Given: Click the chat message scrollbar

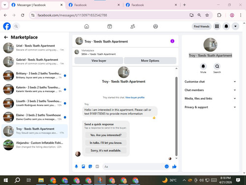Looking at the screenshot, I should pos(176,116).
